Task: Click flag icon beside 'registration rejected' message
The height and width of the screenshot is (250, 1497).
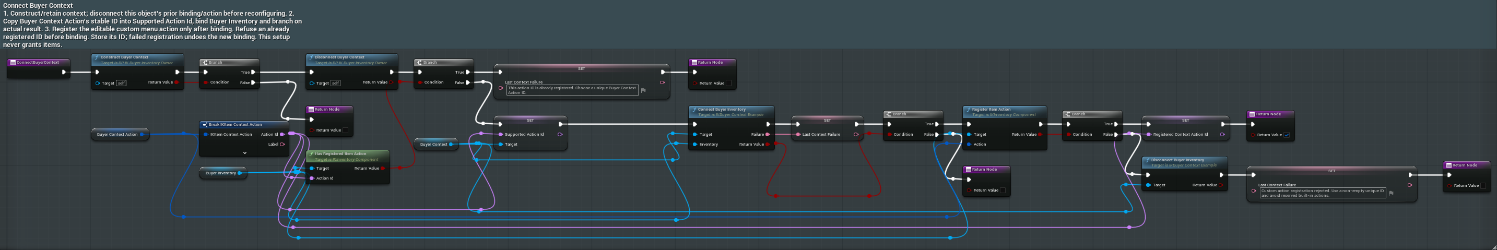Action: click(x=1390, y=193)
